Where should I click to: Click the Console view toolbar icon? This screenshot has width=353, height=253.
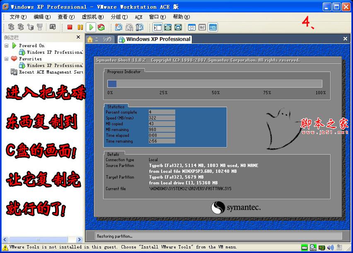tap(213, 27)
